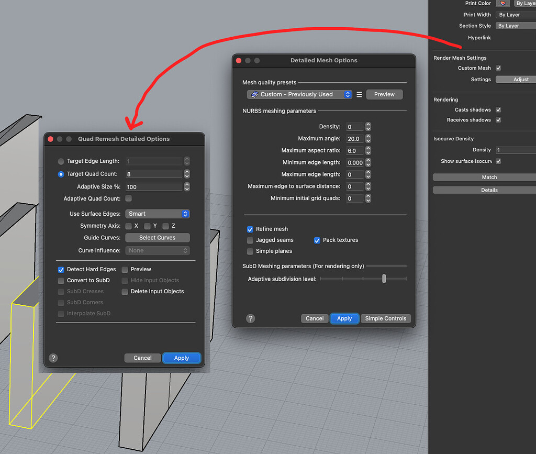Uncheck Detect Hard Edges
536x454 pixels.
(x=61, y=269)
